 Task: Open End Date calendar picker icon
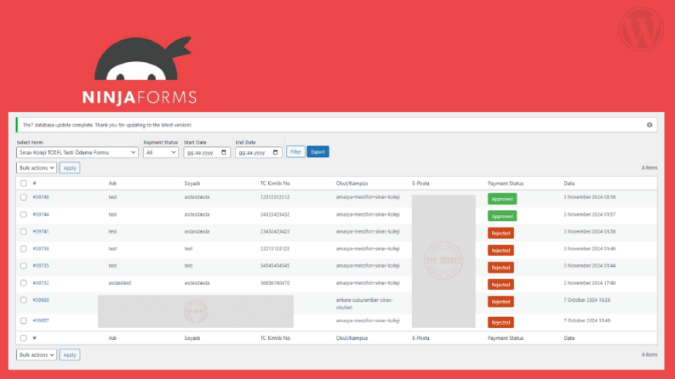[x=275, y=153]
